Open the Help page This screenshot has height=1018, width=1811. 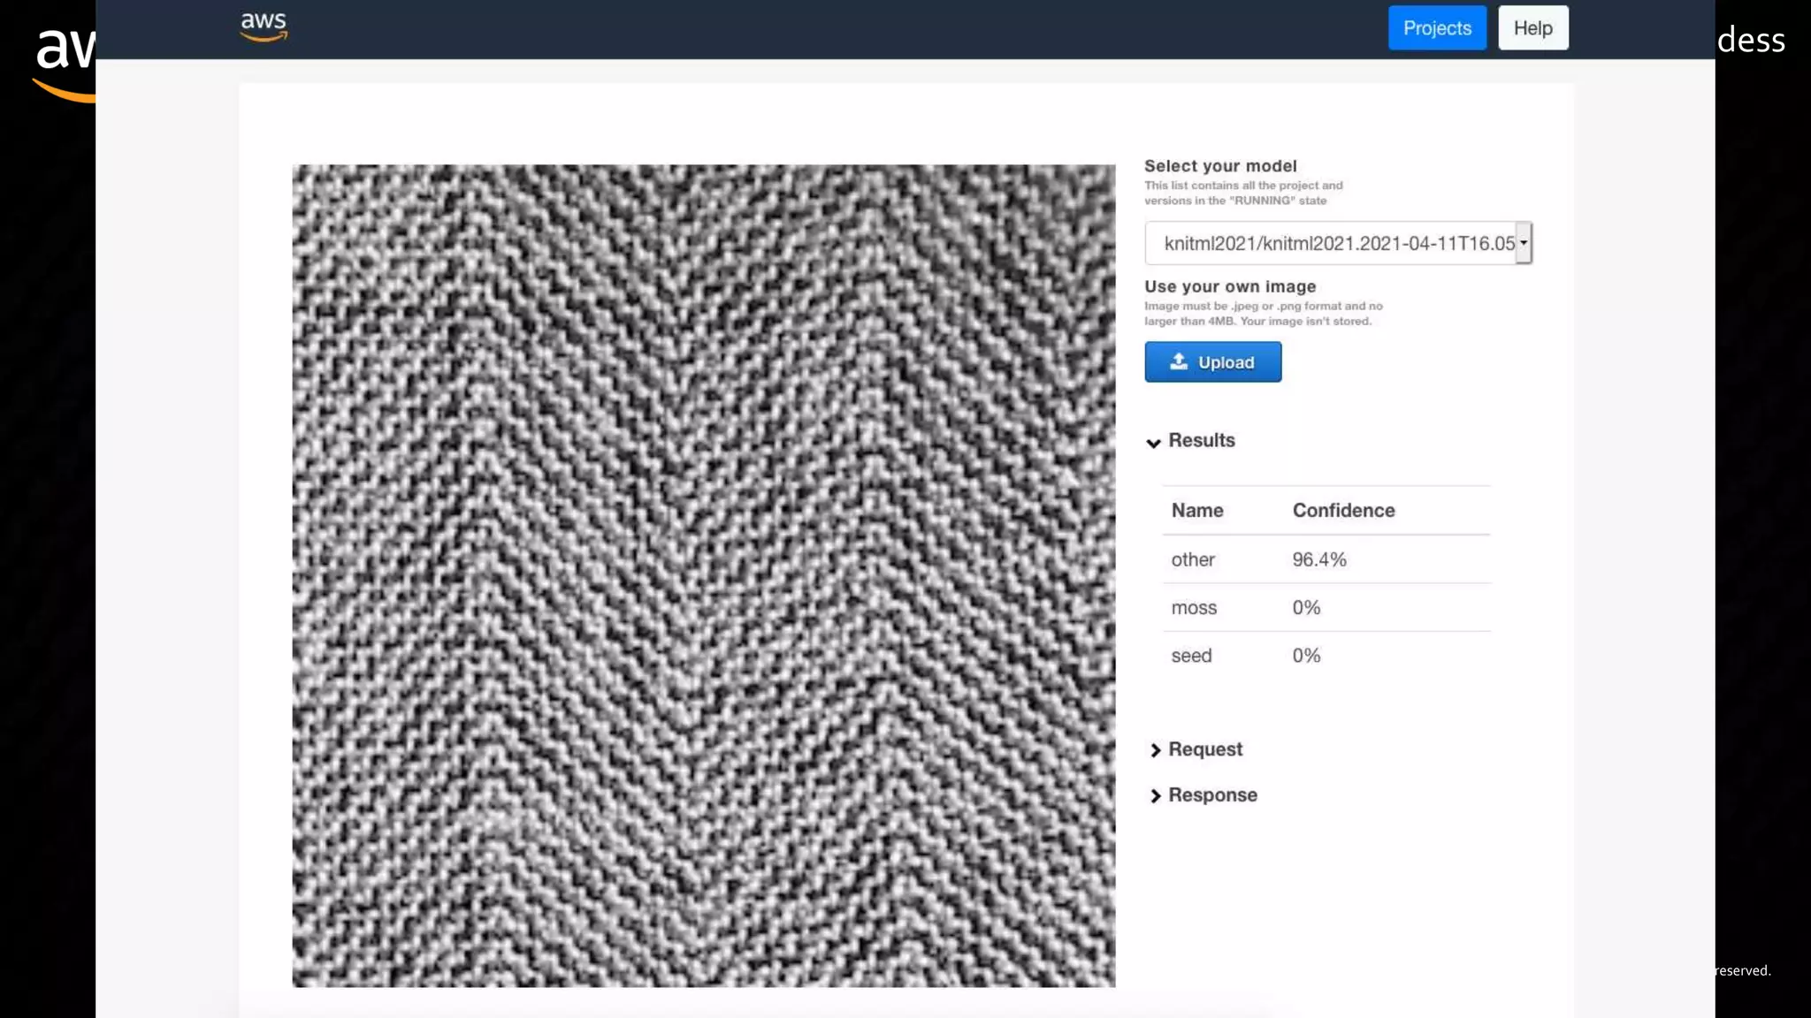(x=1532, y=28)
